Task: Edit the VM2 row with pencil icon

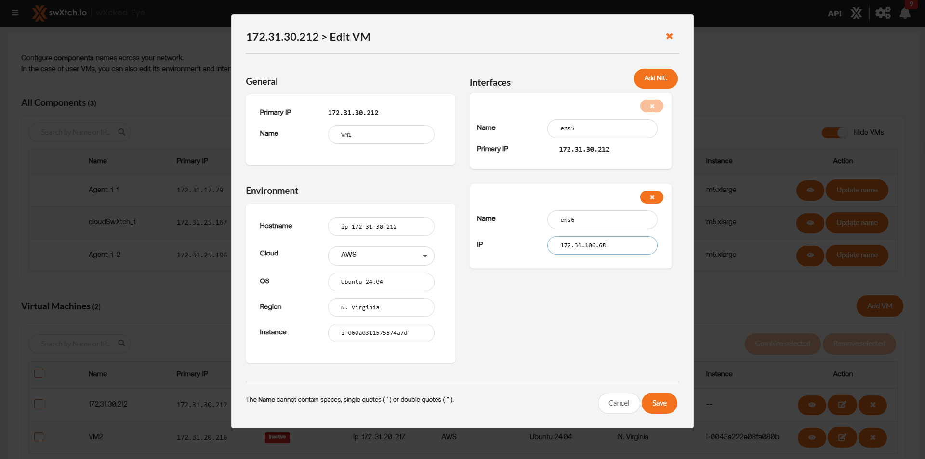Action: (842, 437)
